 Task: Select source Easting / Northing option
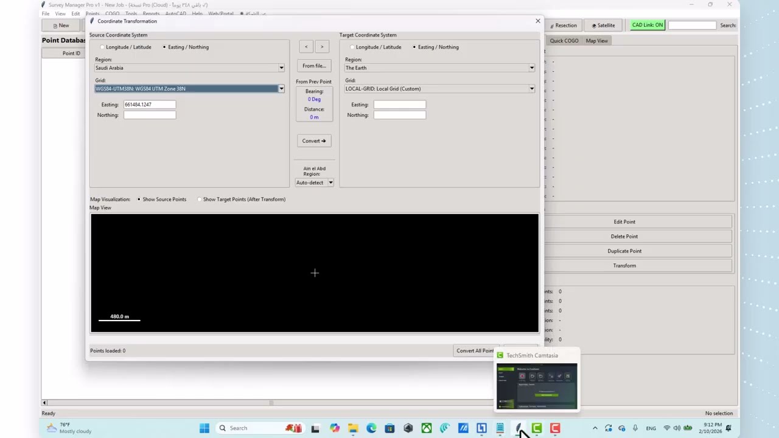click(x=186, y=47)
